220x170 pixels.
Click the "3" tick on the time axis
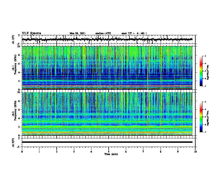tap(74, 152)
